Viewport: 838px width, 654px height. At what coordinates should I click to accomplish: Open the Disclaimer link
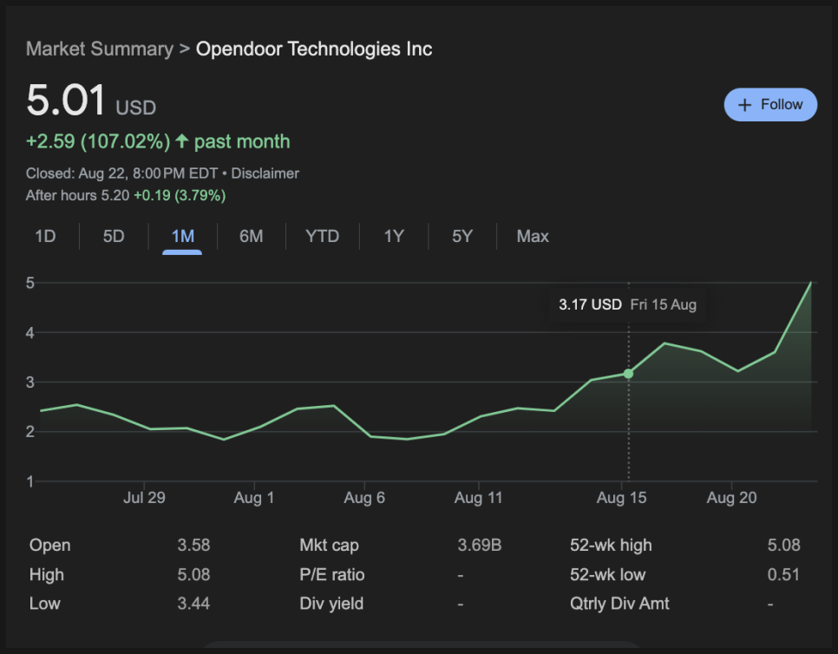click(x=265, y=173)
